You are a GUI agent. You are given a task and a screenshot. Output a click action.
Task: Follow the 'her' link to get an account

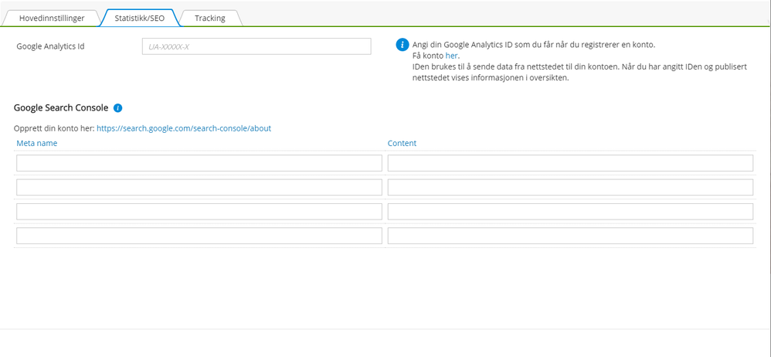pos(451,56)
